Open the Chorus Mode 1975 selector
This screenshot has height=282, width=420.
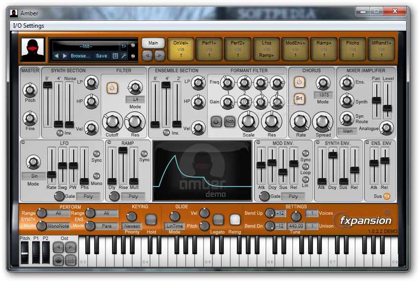pyautogui.click(x=323, y=94)
